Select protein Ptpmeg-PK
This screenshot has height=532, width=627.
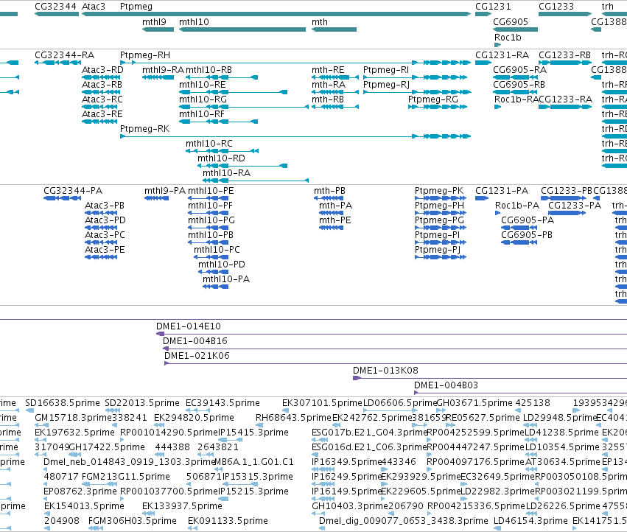coord(439,191)
